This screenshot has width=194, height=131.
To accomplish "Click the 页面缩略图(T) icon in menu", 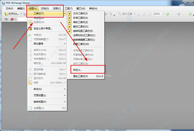I will click(30, 39).
